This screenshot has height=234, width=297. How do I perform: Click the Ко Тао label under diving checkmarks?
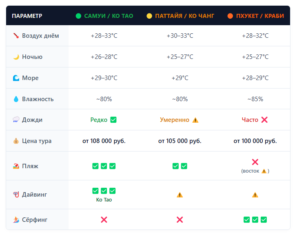[x=104, y=200]
